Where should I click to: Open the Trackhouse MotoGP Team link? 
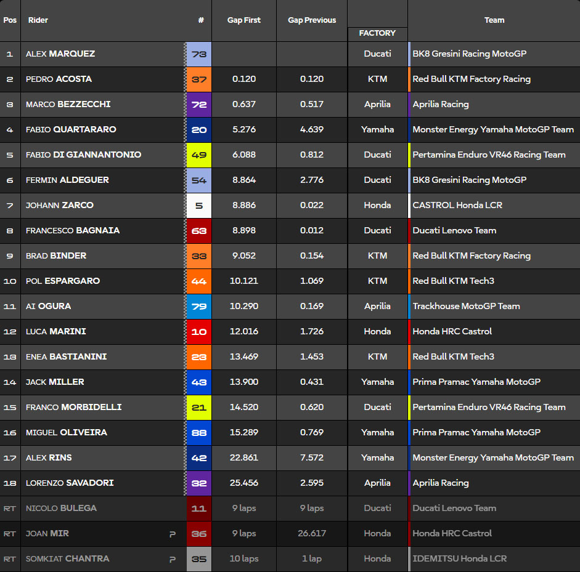pyautogui.click(x=466, y=307)
